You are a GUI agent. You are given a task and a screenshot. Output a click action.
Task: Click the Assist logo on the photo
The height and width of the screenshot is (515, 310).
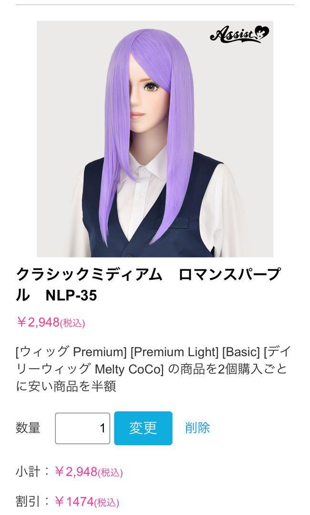click(239, 34)
